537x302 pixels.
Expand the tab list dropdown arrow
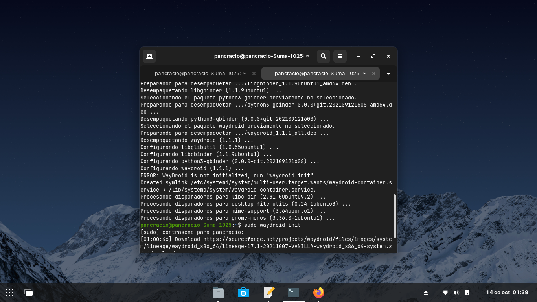[388, 74]
